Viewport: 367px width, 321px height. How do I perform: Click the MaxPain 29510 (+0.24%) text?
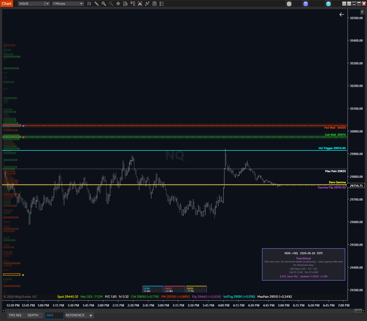click(275, 297)
